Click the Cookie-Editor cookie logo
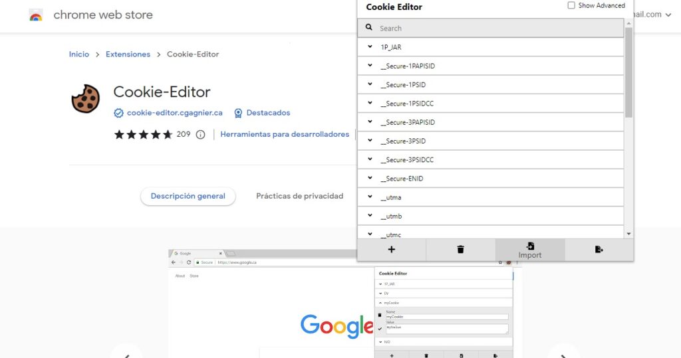Screen dimensions: 681x358 pos(86,98)
